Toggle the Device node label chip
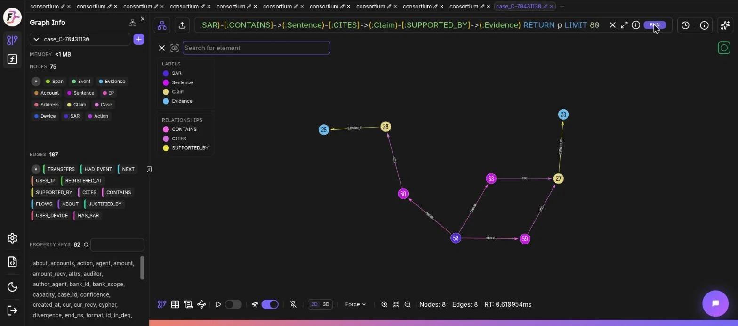This screenshot has width=738, height=326. click(x=45, y=116)
